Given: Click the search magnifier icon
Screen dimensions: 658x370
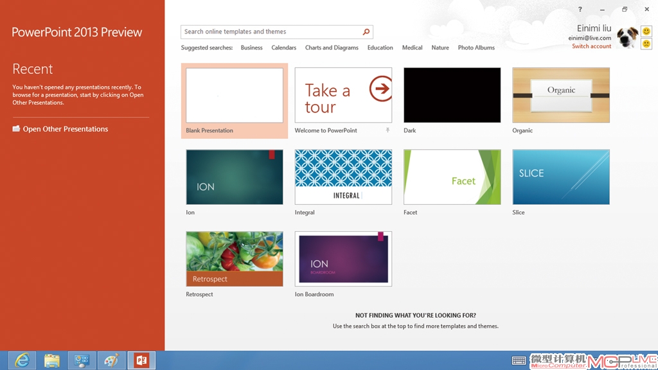Looking at the screenshot, I should pos(366,32).
